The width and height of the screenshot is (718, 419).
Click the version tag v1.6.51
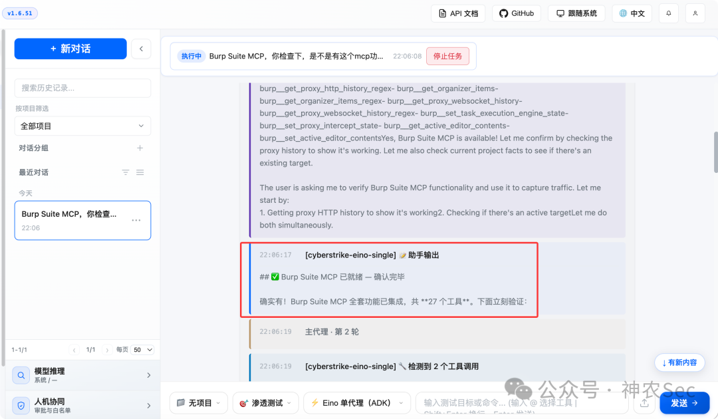[20, 13]
